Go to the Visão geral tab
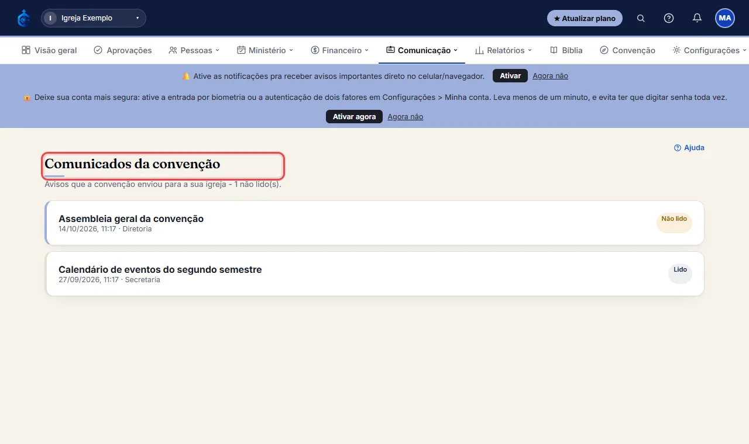Screen dimensions: 749x444 click(x=49, y=50)
